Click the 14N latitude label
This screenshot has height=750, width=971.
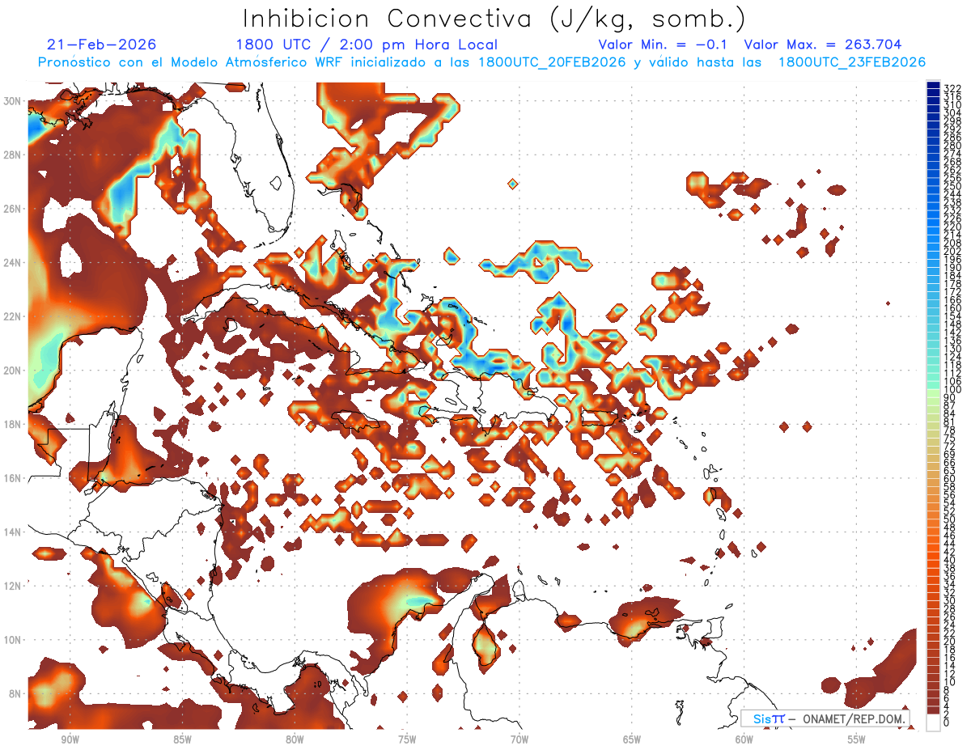(13, 532)
